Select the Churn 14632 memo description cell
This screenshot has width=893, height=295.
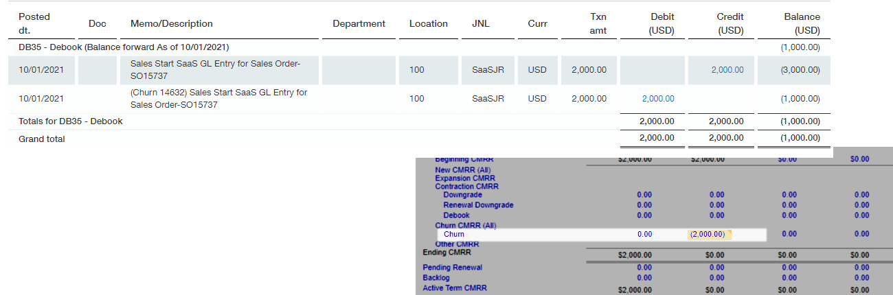pos(218,99)
